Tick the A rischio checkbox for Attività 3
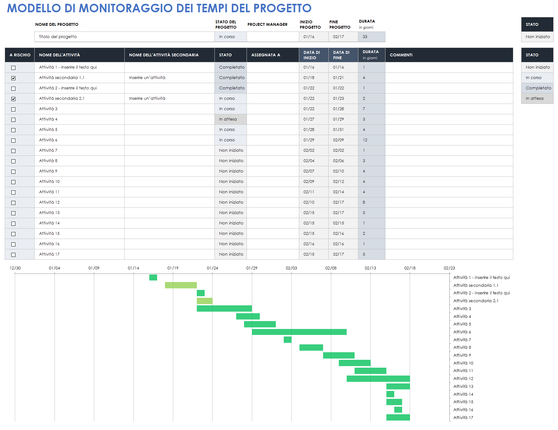558x430 pixels. (x=13, y=109)
